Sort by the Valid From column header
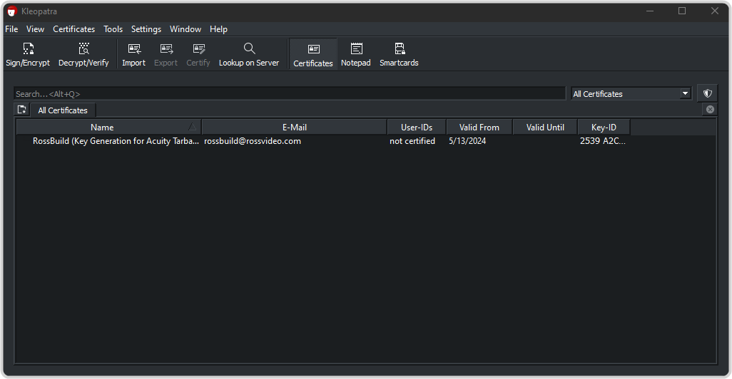Screen dimensions: 732x379 (479, 128)
